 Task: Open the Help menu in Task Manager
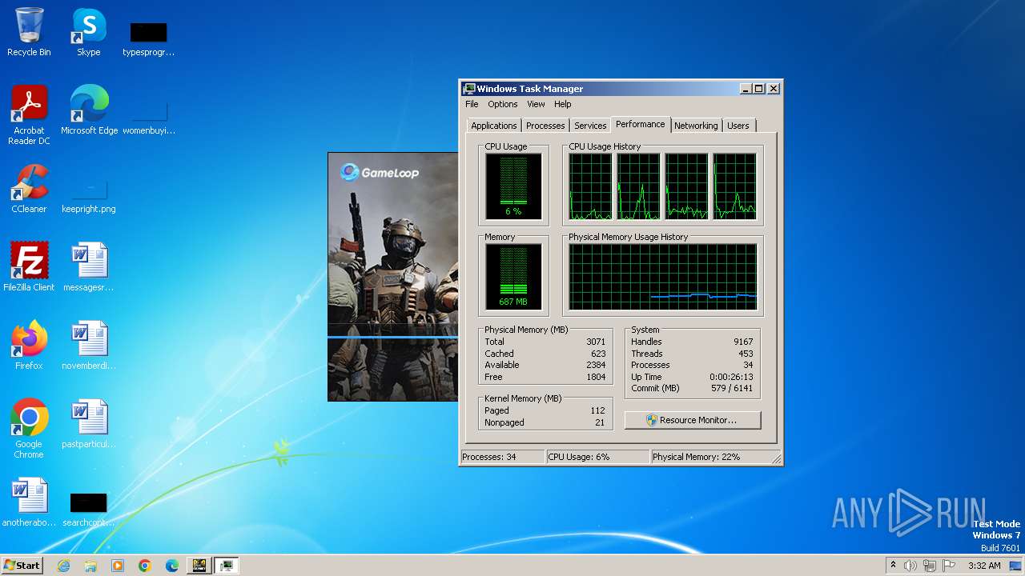[563, 104]
